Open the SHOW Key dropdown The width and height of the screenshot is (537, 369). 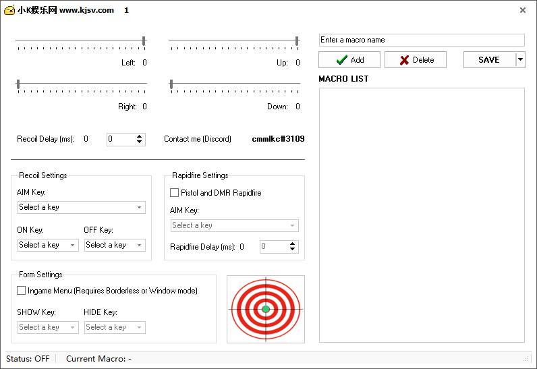(49, 328)
